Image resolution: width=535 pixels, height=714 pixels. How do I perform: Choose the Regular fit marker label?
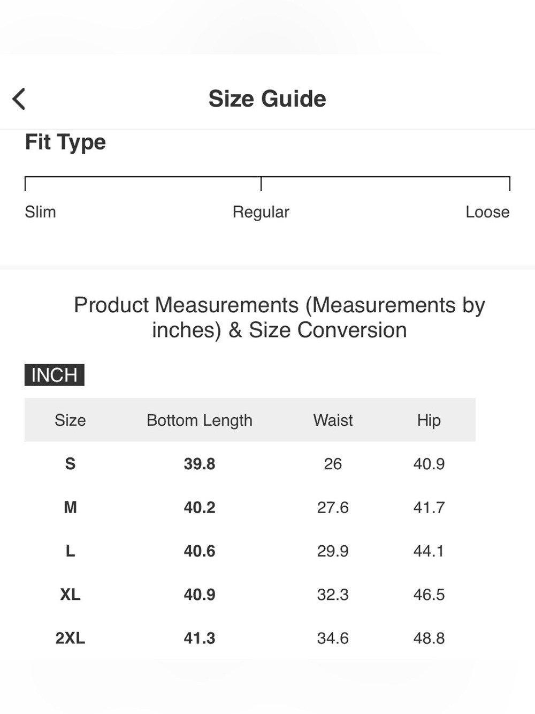pos(261,212)
